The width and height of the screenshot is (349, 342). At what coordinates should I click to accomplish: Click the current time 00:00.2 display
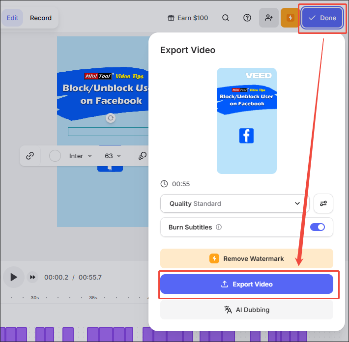57,277
